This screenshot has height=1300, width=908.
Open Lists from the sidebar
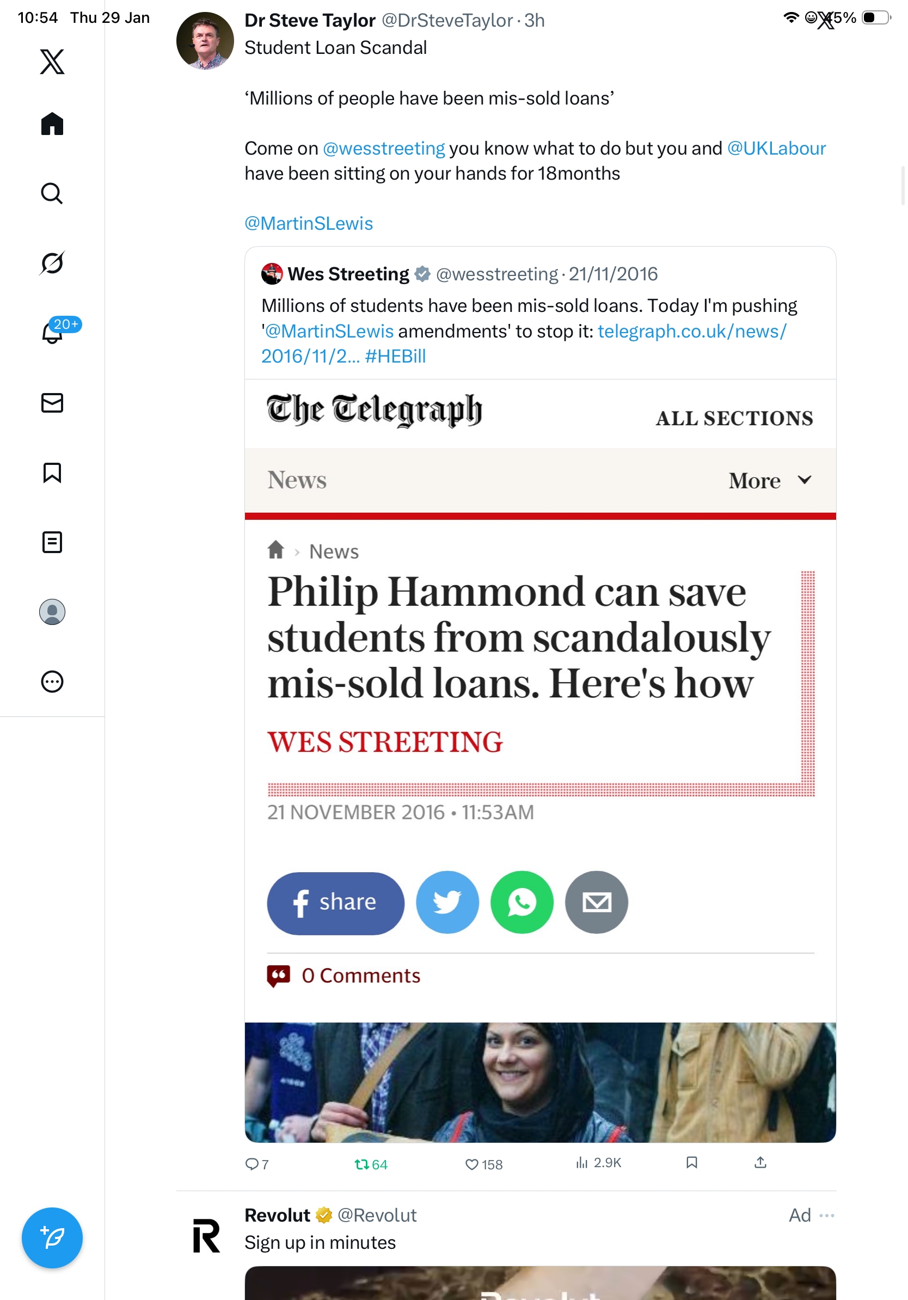coord(52,542)
